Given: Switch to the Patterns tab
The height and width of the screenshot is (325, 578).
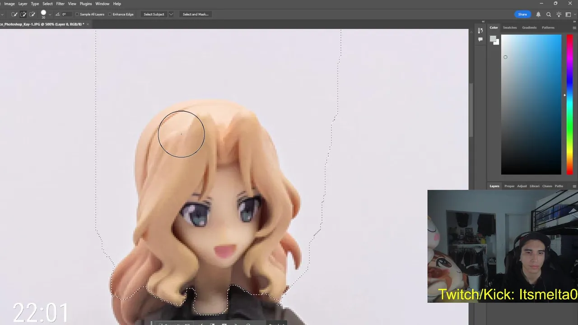Looking at the screenshot, I should 548,28.
